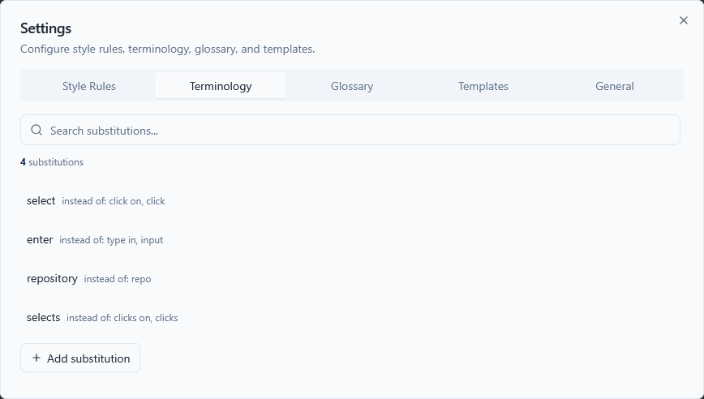Click the magnifier icon in the search box
The height and width of the screenshot is (399, 704).
[x=36, y=130]
